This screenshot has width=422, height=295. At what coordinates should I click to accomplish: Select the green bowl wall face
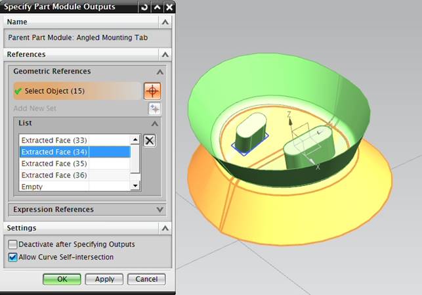tap(269, 76)
